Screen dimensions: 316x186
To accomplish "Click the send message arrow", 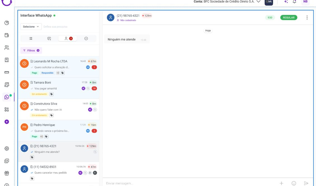I will (306, 183).
